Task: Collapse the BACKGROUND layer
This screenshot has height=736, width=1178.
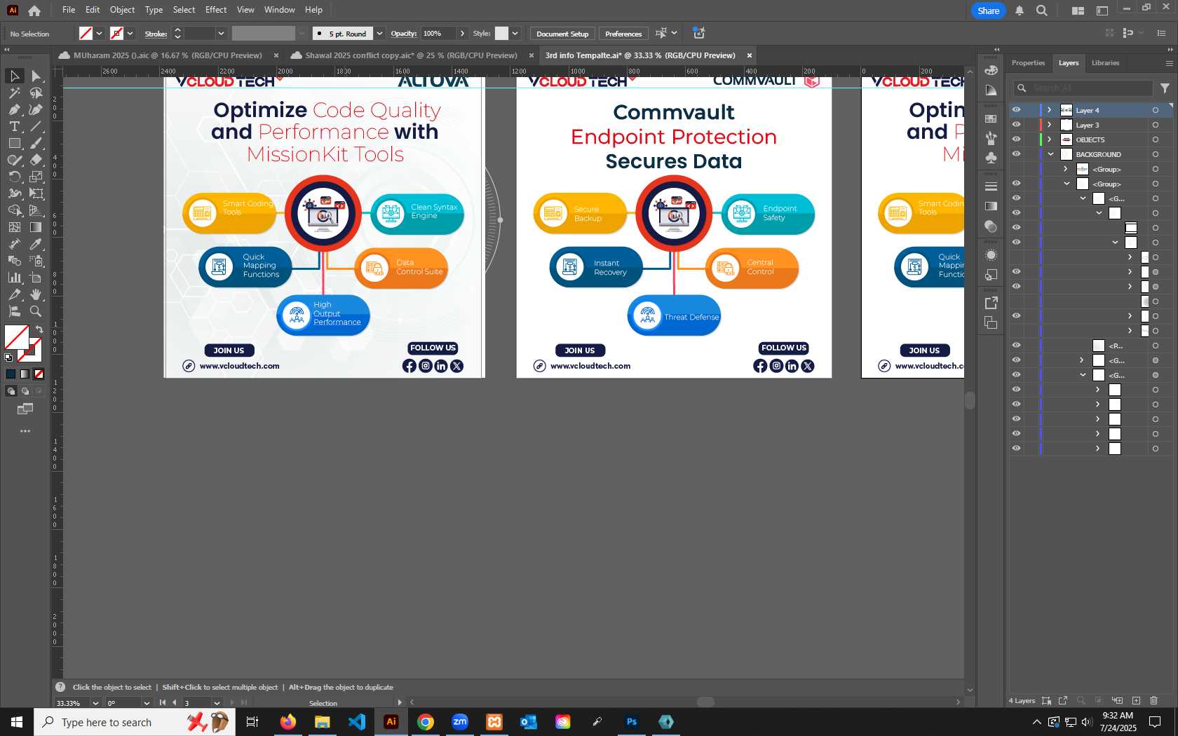Action: [1050, 154]
